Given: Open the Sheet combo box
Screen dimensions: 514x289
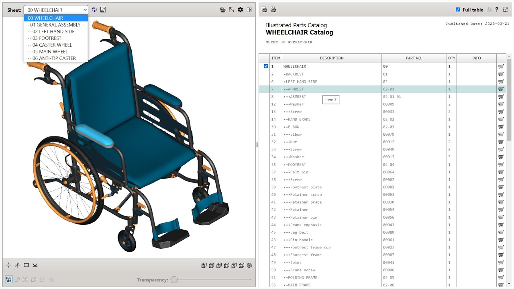Looking at the screenshot, I should [56, 10].
